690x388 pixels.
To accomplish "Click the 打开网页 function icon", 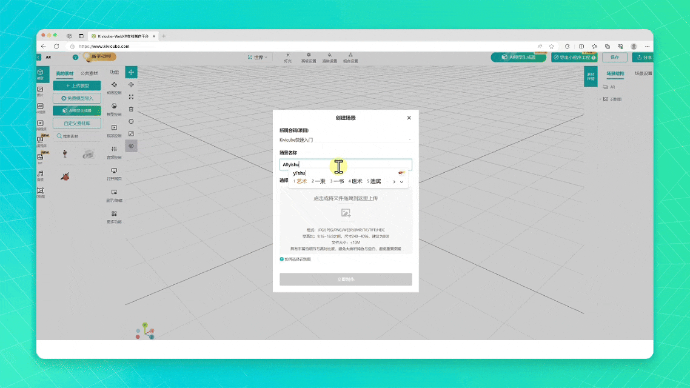I will [x=114, y=173].
